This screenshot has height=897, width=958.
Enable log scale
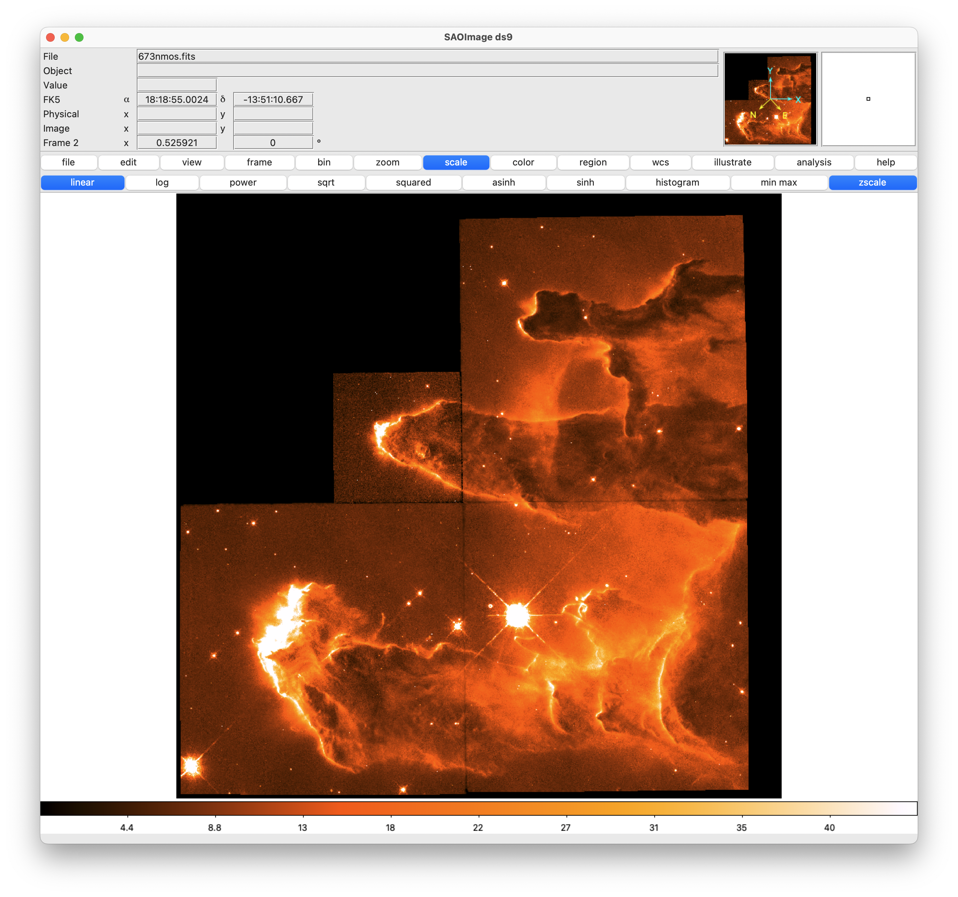point(162,182)
